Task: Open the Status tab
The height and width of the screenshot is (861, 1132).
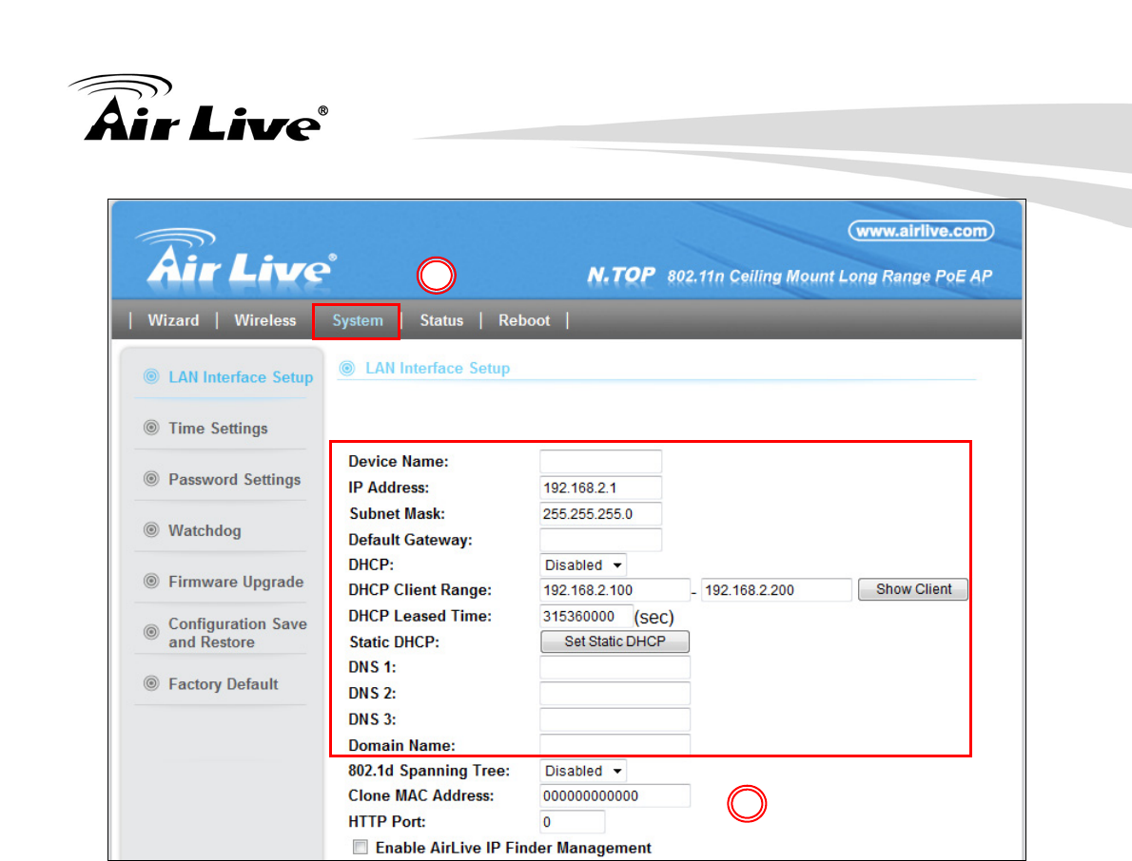Action: pyautogui.click(x=441, y=320)
